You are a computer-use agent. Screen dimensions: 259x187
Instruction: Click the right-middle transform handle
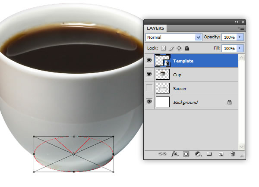[x=113, y=154]
